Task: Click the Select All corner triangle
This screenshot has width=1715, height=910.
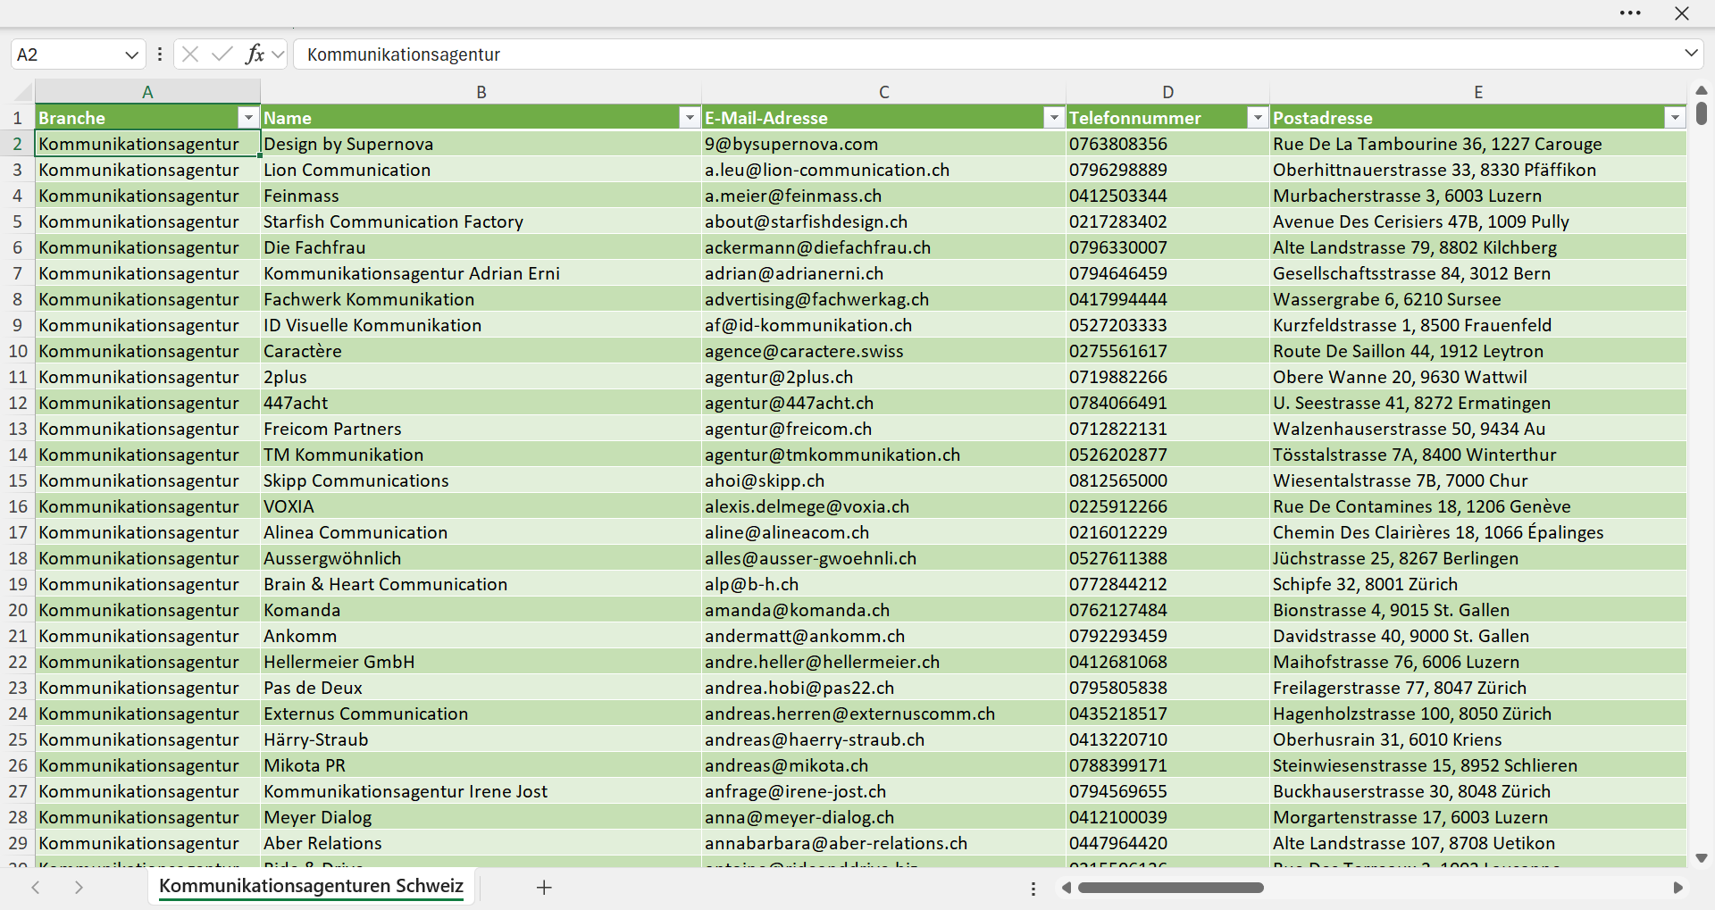Action: (x=24, y=91)
